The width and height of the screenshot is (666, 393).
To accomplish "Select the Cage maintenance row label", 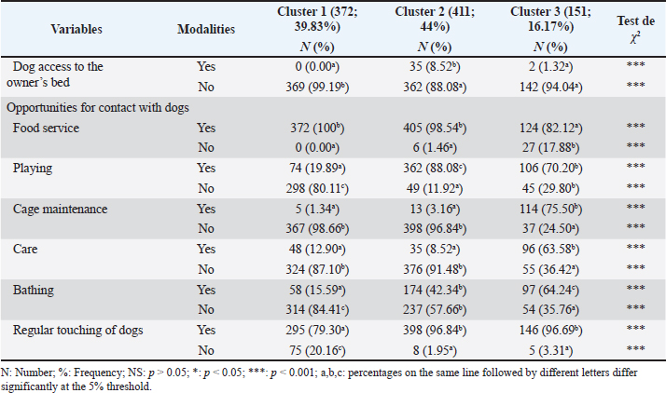I will click(58, 208).
